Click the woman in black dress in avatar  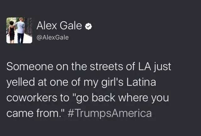12,31
